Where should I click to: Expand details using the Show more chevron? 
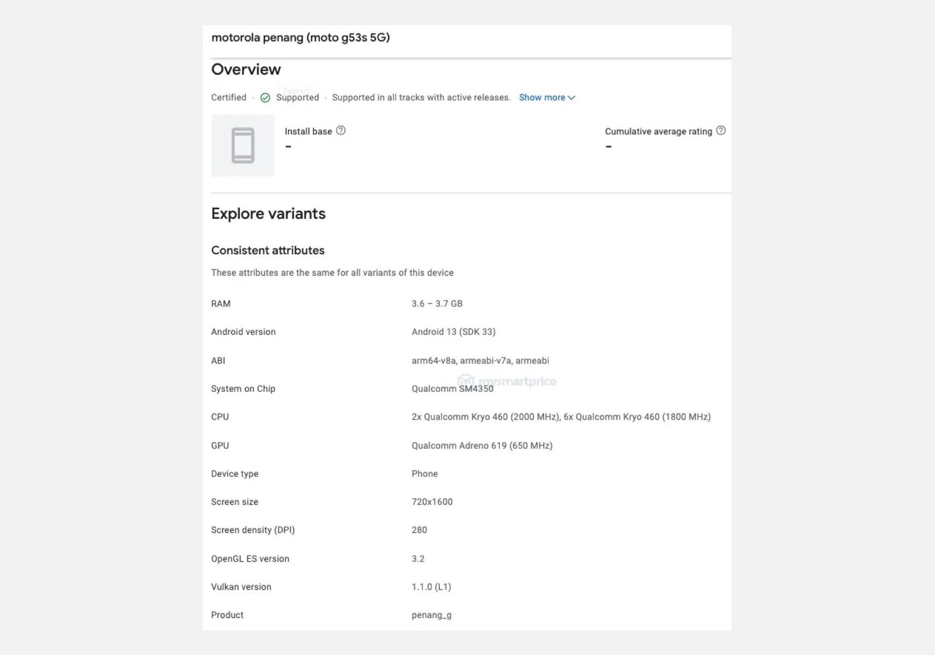572,98
